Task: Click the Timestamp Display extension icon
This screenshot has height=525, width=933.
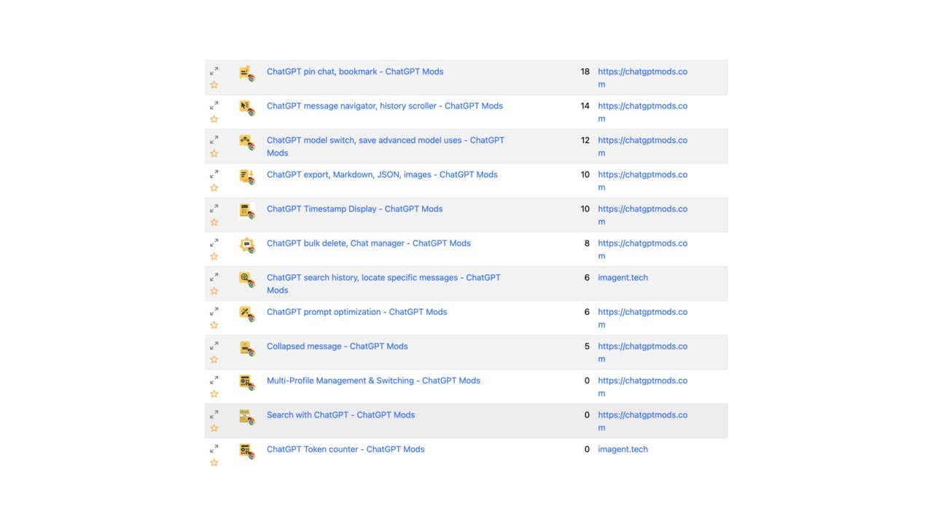Action: click(x=247, y=210)
